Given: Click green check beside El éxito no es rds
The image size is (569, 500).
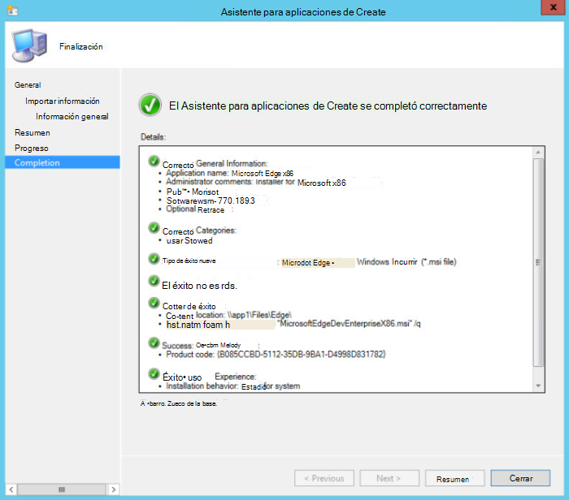Looking at the screenshot, I should [x=154, y=280].
